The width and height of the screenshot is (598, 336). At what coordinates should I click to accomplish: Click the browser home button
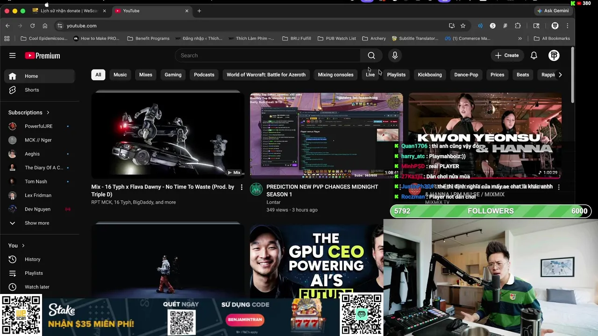(45, 26)
